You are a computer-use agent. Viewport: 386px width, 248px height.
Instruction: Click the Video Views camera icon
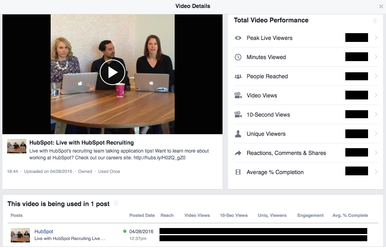coord(238,95)
